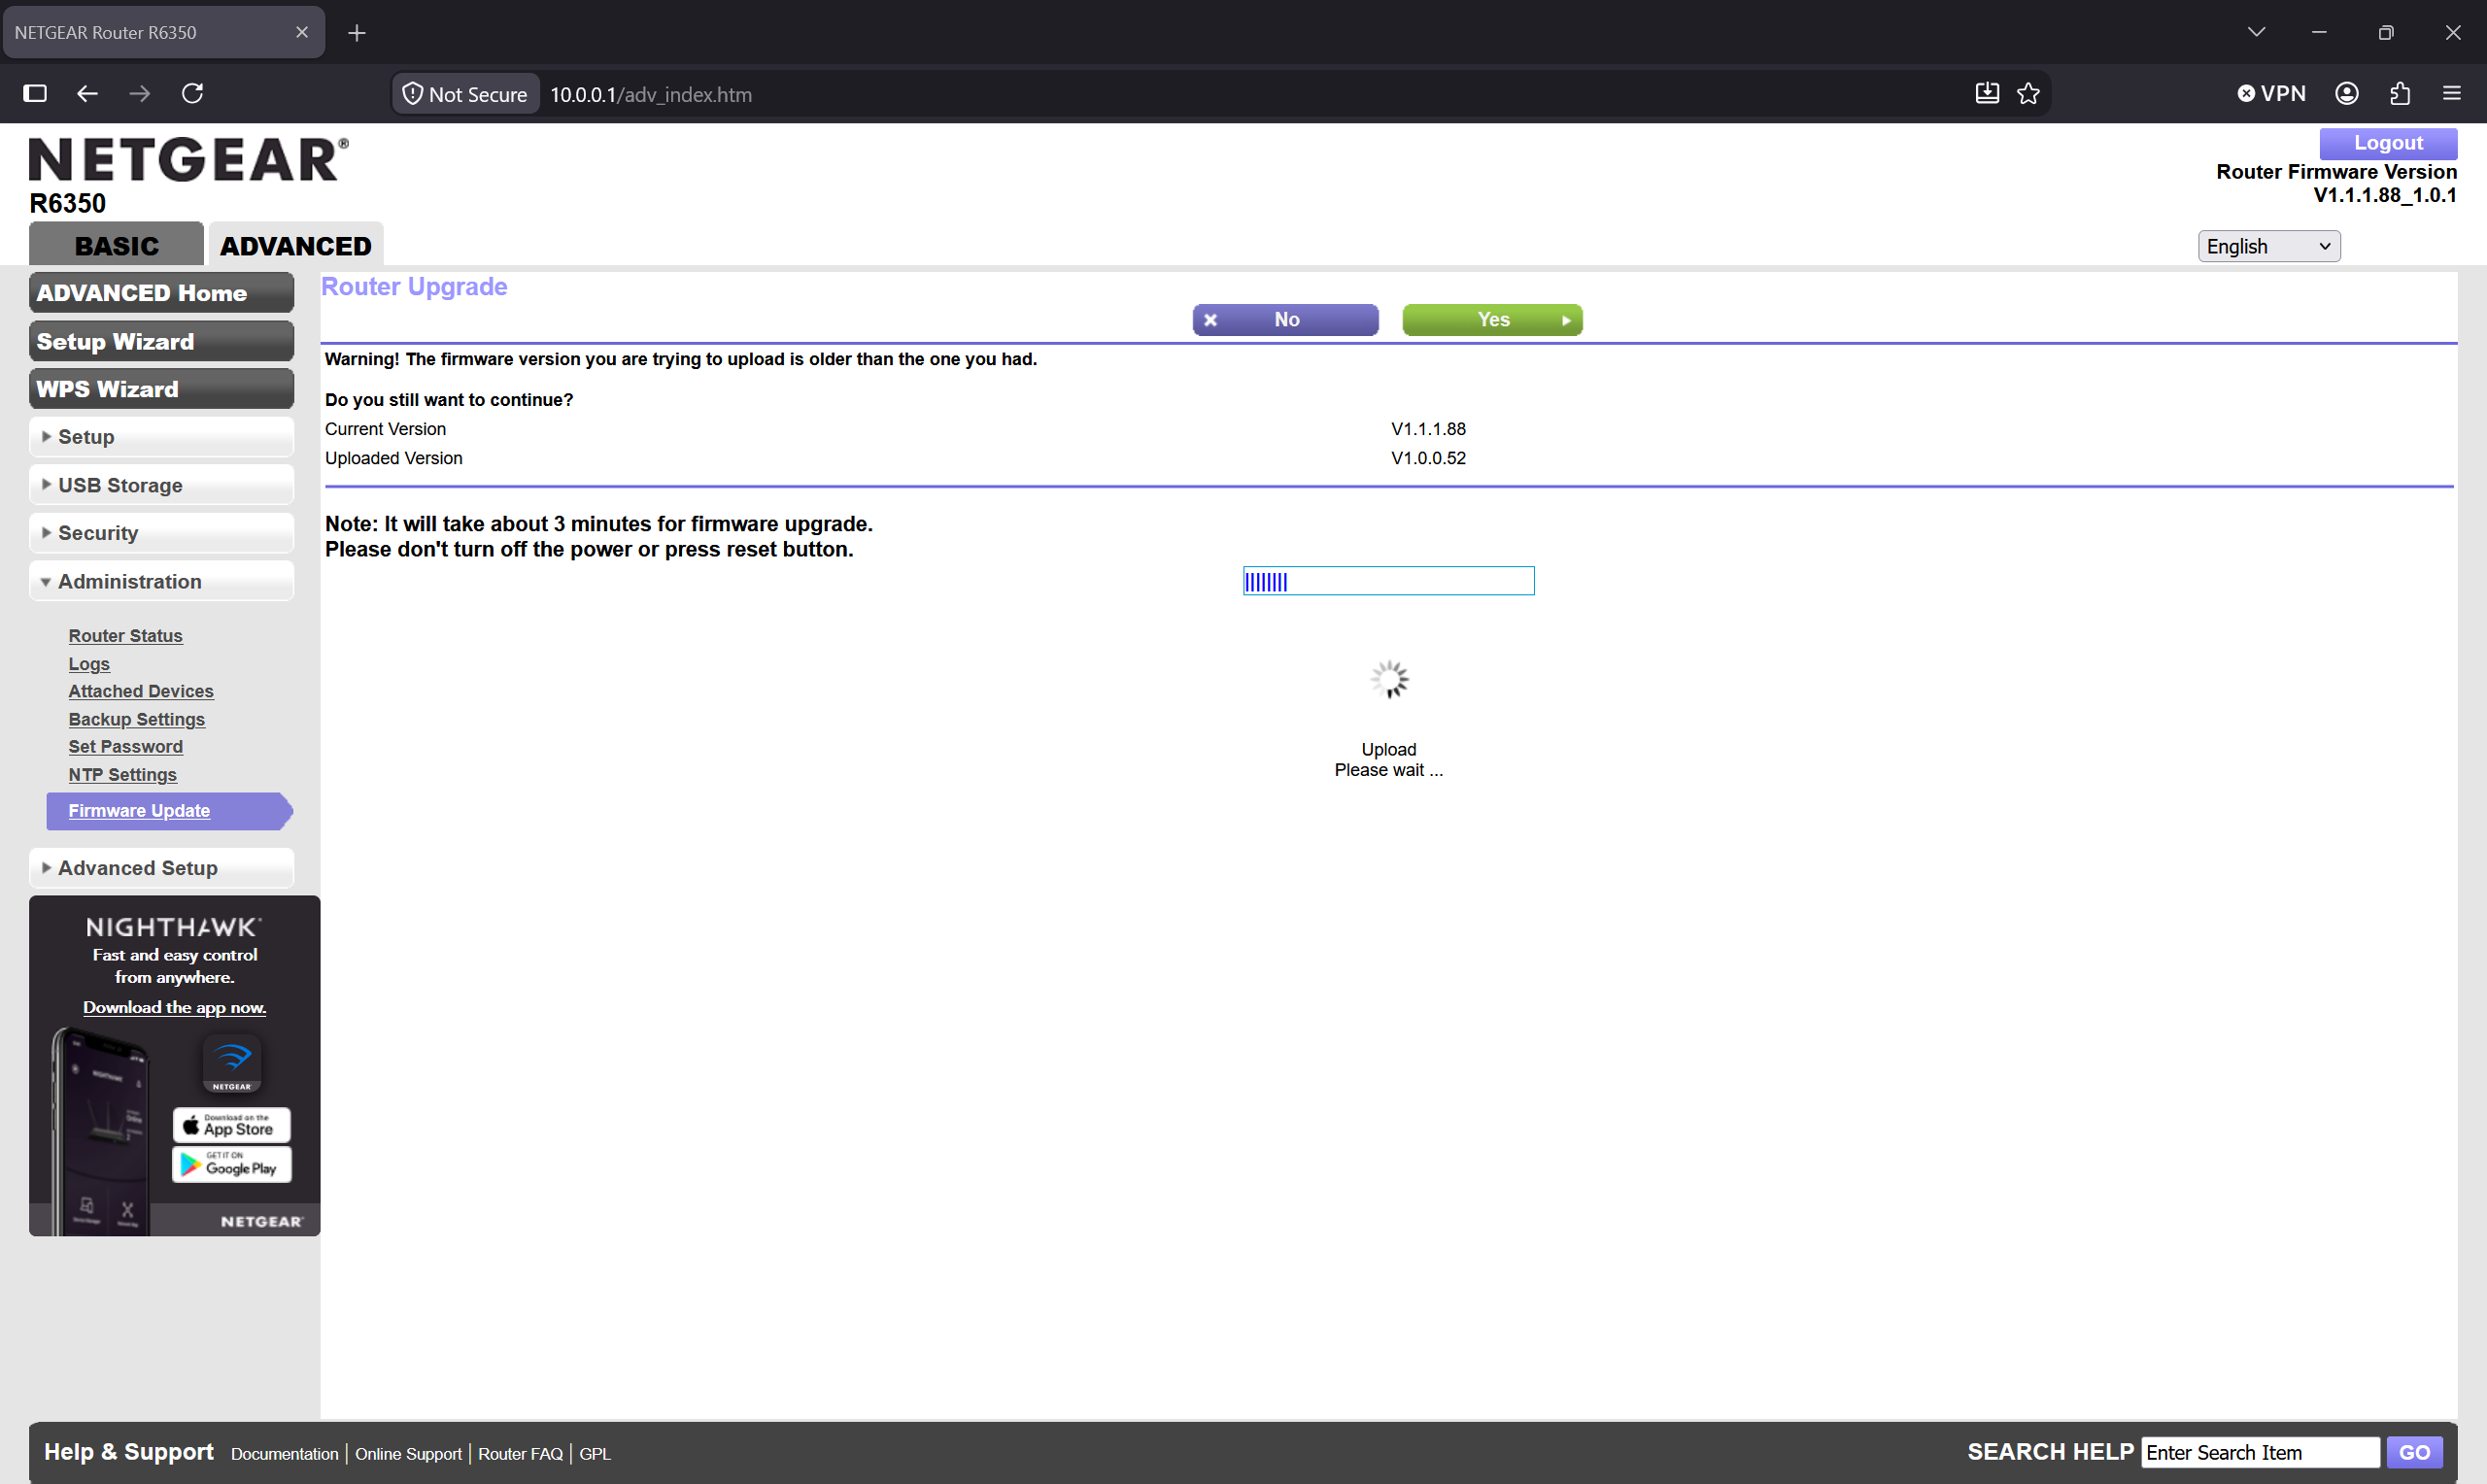2487x1484 pixels.
Task: Open the Logs link
Action: point(89,664)
